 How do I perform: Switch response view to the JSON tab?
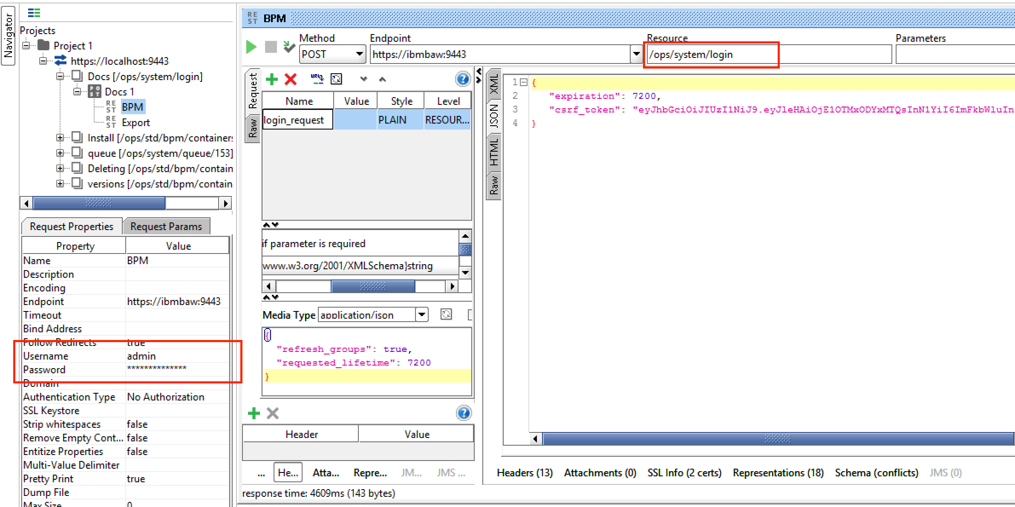pyautogui.click(x=493, y=116)
